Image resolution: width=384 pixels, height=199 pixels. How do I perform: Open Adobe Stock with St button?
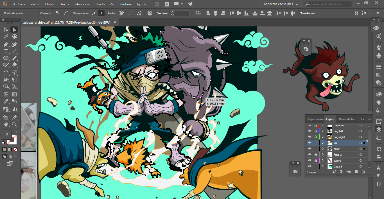[167, 4]
